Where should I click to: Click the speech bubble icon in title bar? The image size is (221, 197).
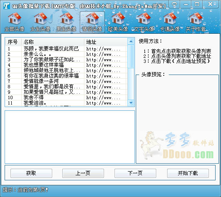[175, 4]
